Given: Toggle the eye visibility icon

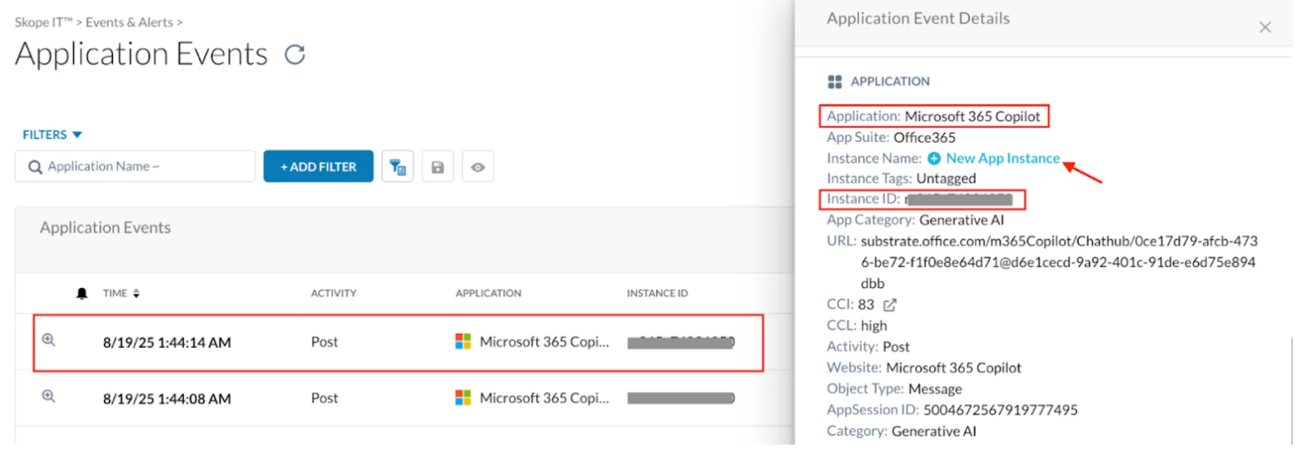Looking at the screenshot, I should point(477,167).
